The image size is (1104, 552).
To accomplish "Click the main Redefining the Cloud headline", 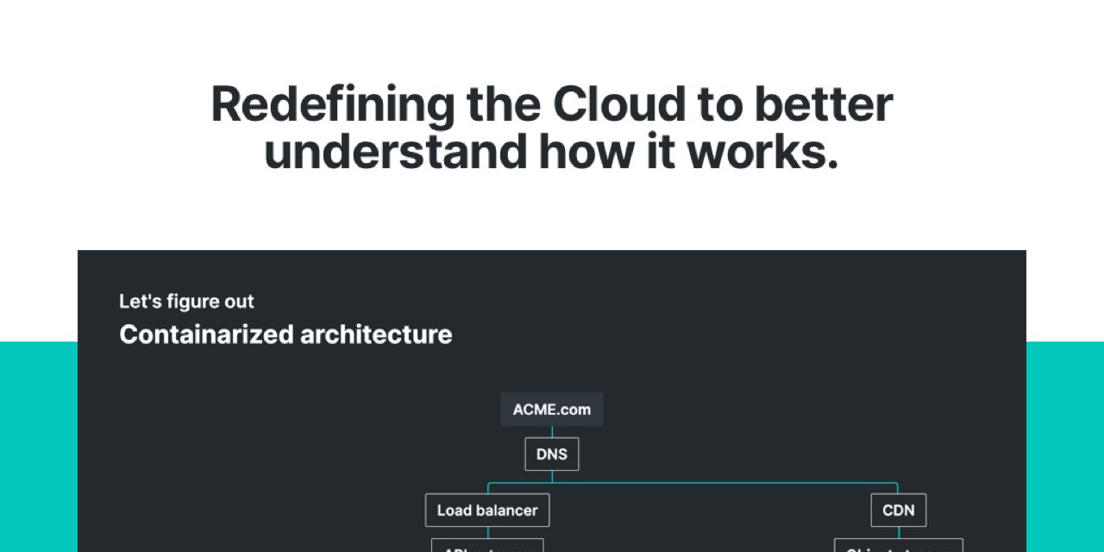I will coord(551,128).
